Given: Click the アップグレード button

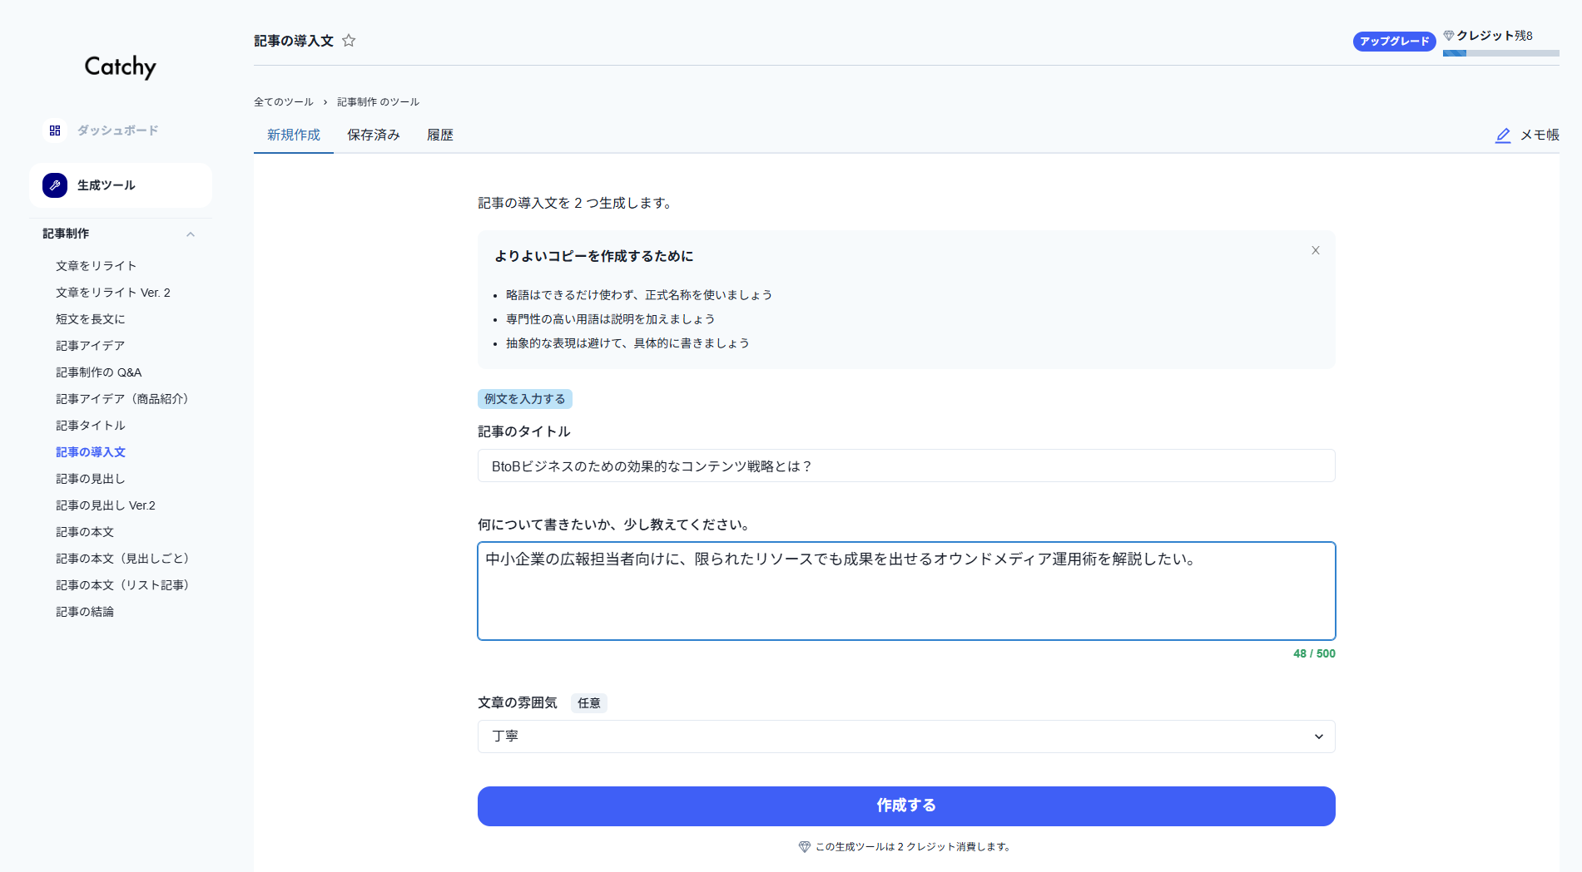Looking at the screenshot, I should tap(1394, 42).
